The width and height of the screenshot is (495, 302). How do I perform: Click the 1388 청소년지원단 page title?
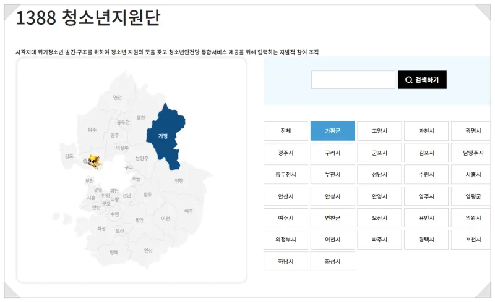tap(88, 19)
